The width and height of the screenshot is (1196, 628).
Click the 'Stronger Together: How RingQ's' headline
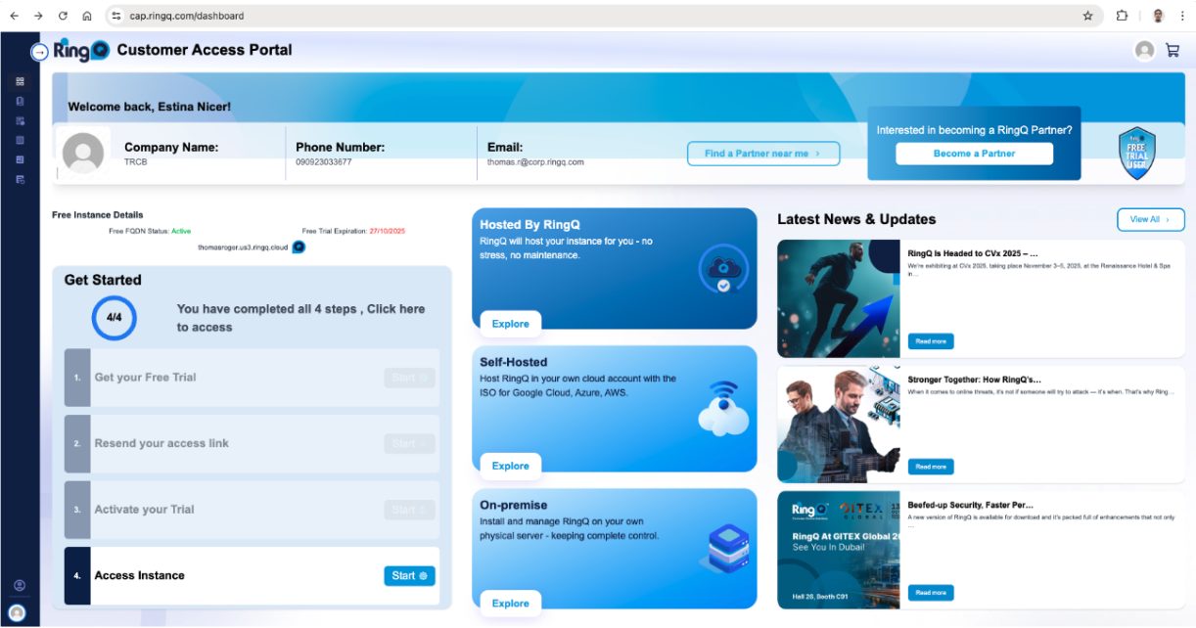coord(974,380)
